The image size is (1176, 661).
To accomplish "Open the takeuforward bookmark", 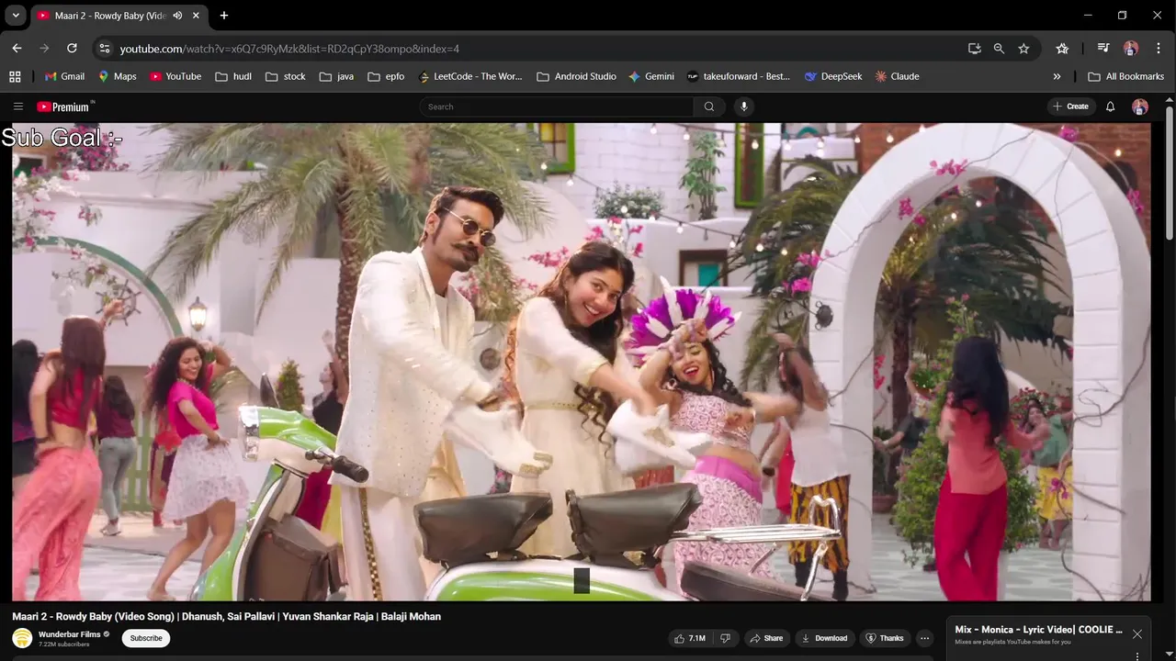I will pyautogui.click(x=739, y=76).
